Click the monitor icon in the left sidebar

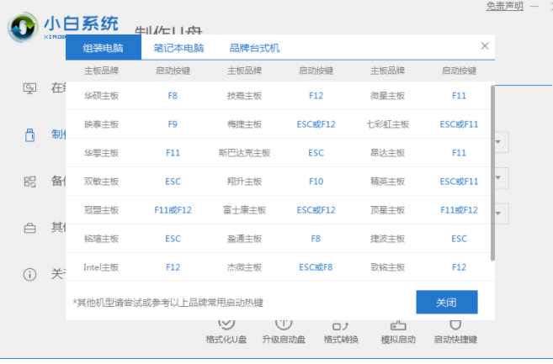tap(30, 87)
